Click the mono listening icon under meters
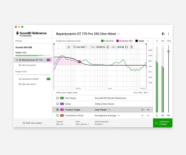Image resolution: width=186 pixels, height=155 pixels. (163, 116)
